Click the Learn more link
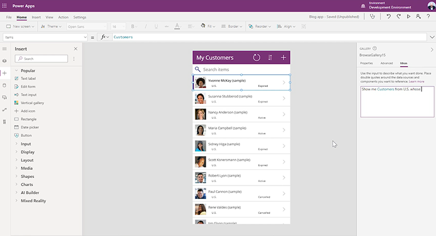The image size is (436, 236). point(416,81)
